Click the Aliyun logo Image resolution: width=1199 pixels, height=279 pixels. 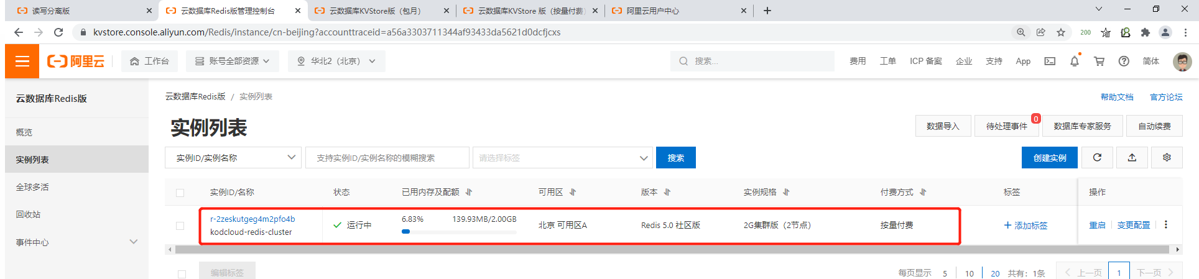click(76, 61)
